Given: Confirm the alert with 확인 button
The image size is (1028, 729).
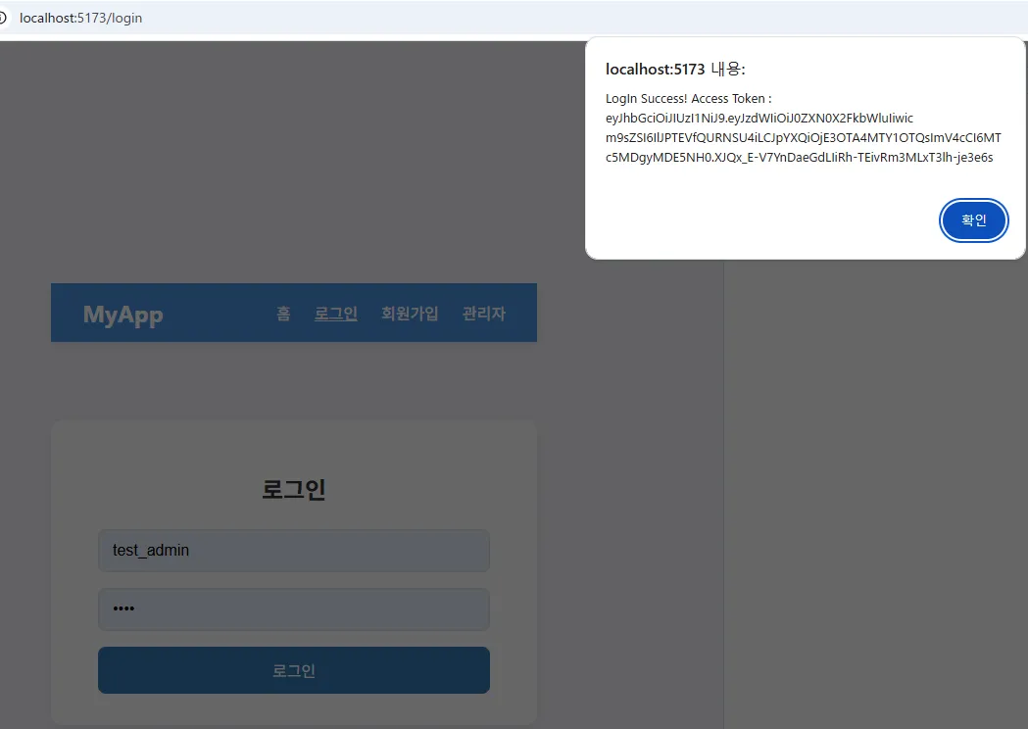Looking at the screenshot, I should click(973, 220).
